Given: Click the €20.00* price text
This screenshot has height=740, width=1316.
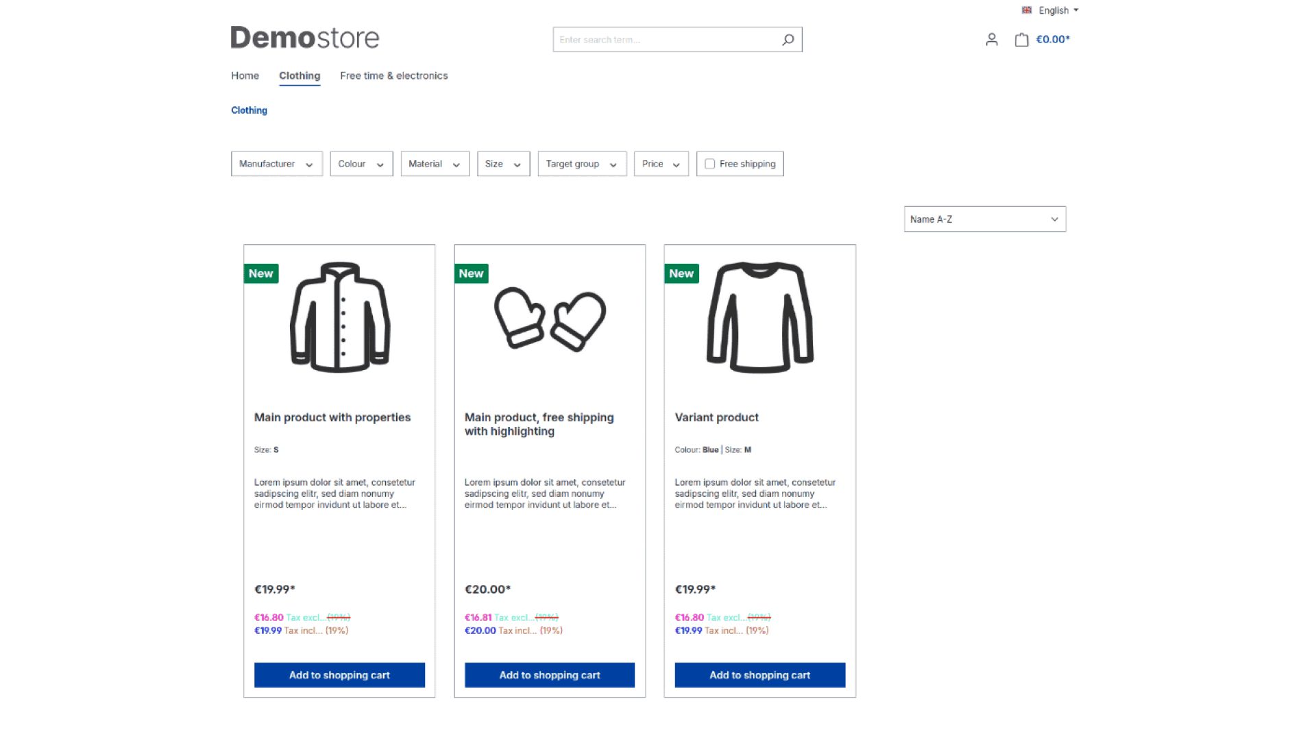Looking at the screenshot, I should (488, 589).
